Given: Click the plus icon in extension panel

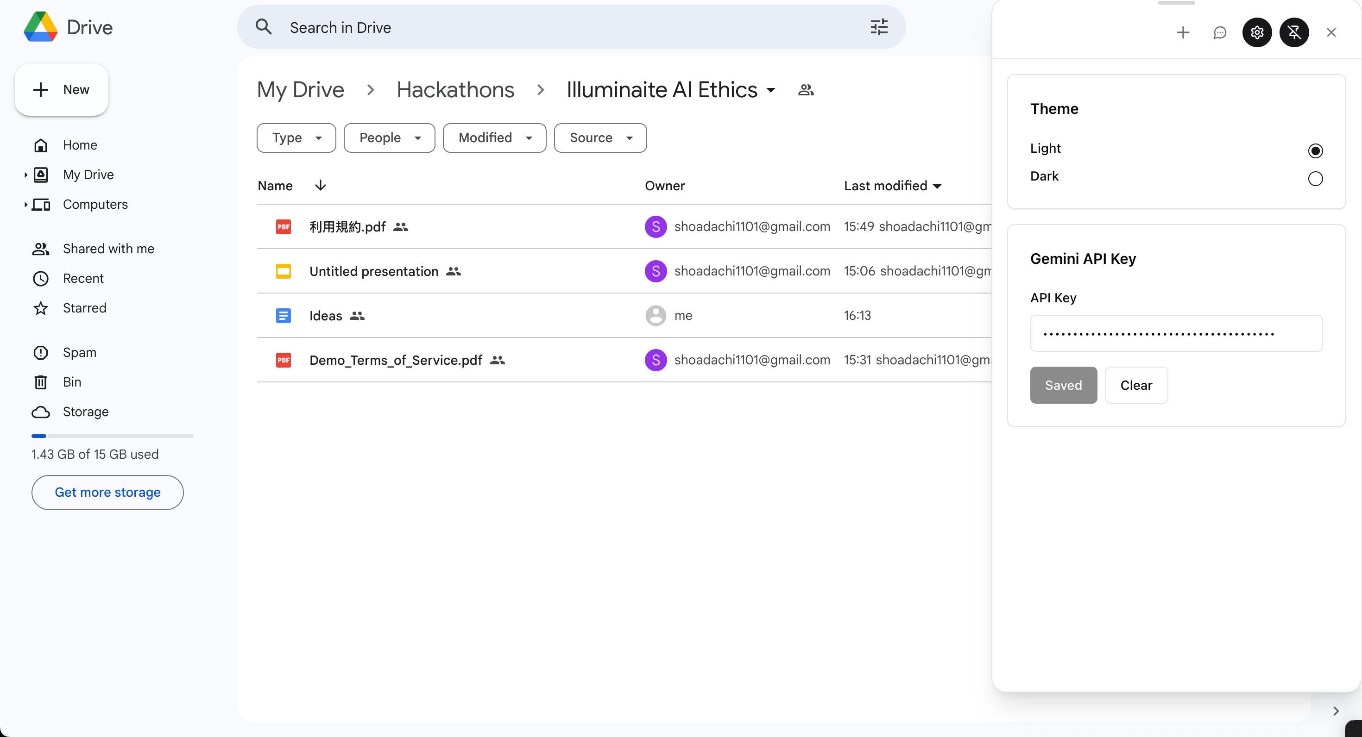Looking at the screenshot, I should coord(1183,33).
